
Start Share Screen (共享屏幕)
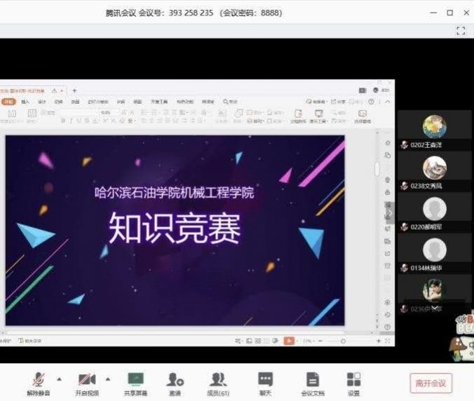tap(135, 381)
